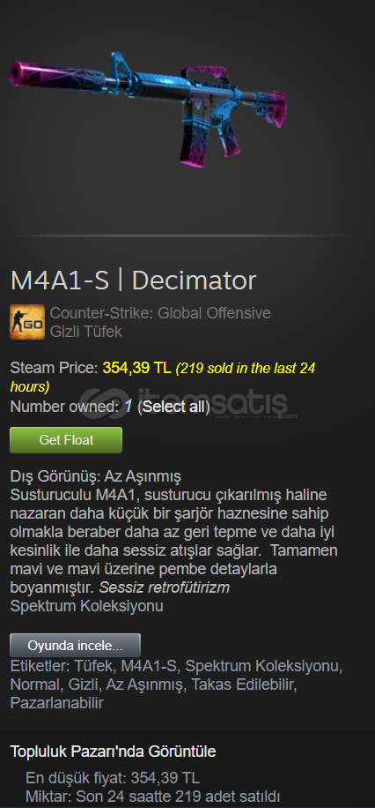This screenshot has width=375, height=808.
Task: Click the Sessiz retrofütirizm italic text
Action: [x=164, y=587]
